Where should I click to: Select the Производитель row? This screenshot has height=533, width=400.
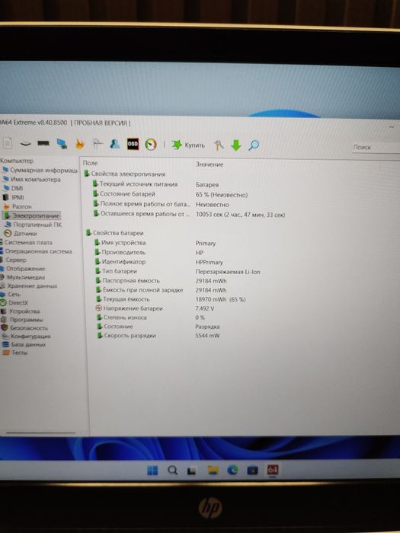click(x=120, y=252)
